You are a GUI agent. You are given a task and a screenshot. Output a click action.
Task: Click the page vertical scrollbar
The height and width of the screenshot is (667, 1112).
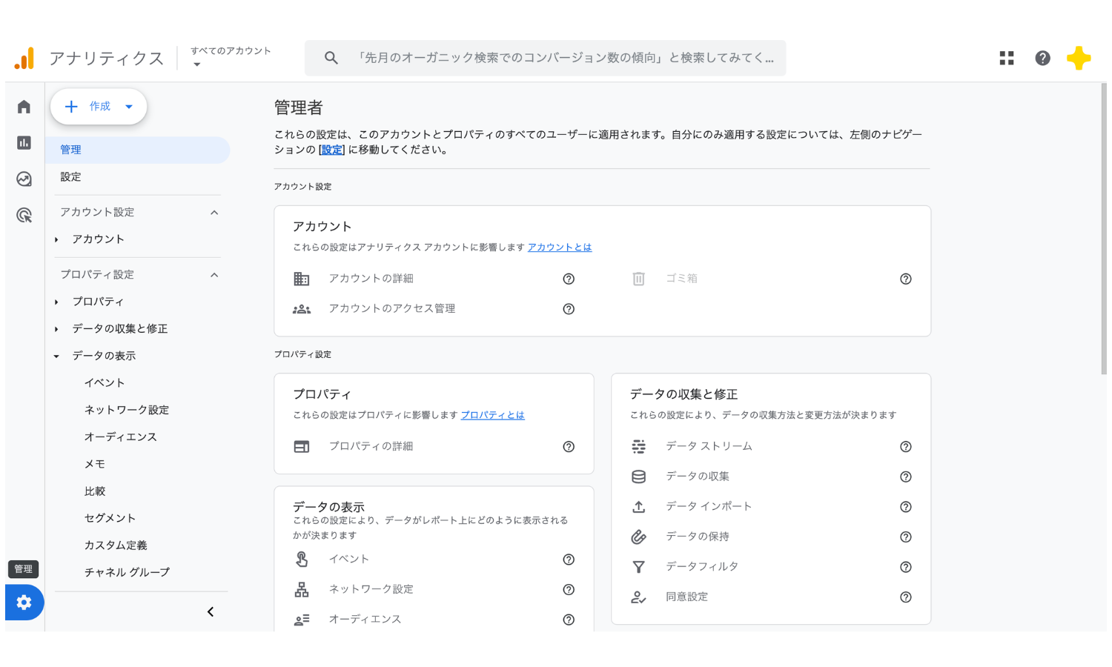click(1103, 230)
